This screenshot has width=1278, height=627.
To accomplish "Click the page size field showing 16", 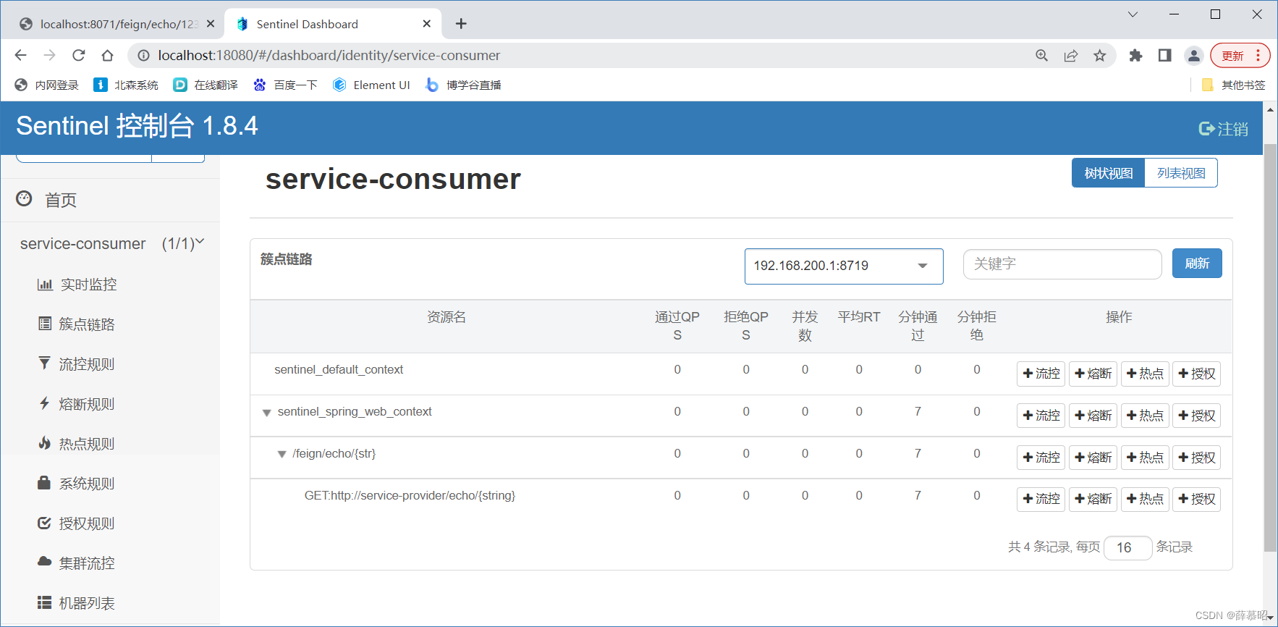I will pos(1128,548).
